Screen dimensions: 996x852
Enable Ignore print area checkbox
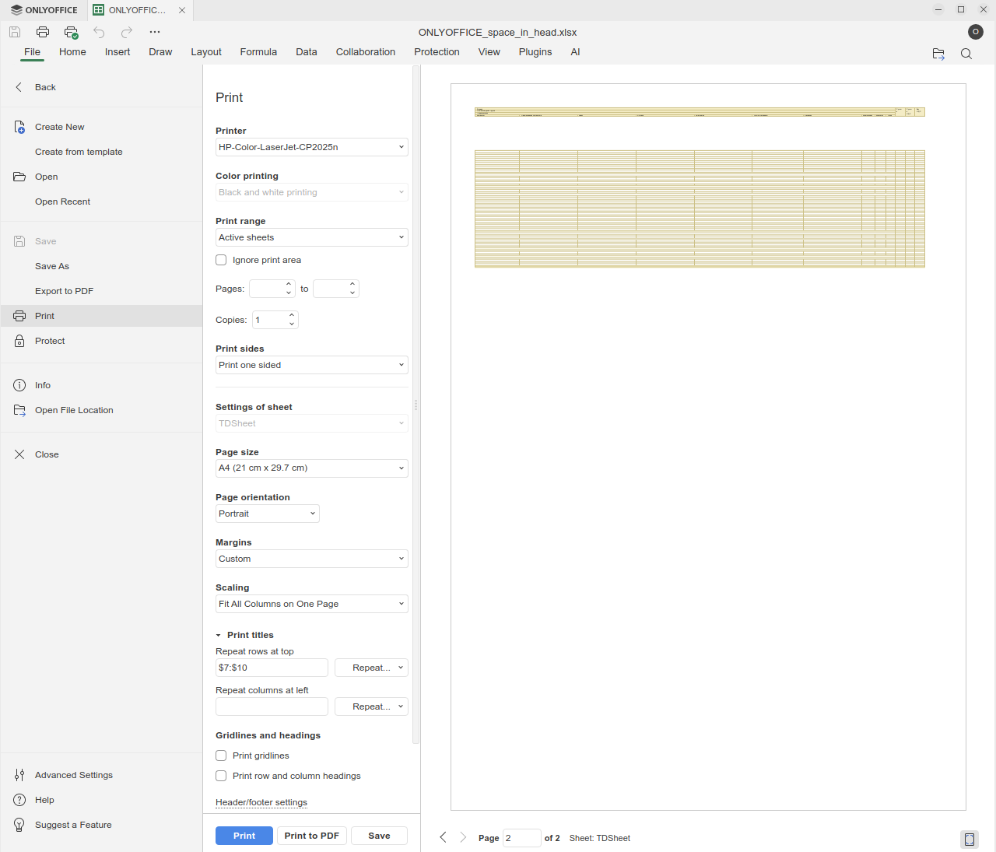tap(221, 260)
